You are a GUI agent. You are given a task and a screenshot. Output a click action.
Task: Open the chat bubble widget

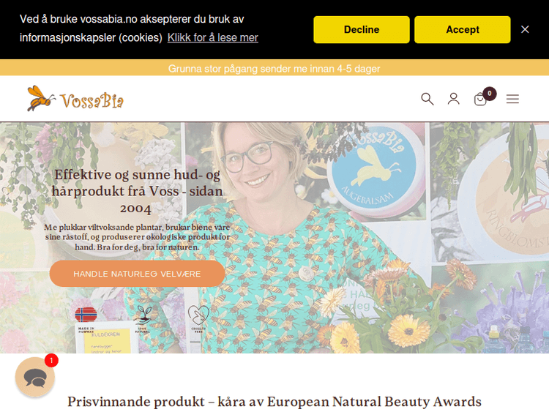pyautogui.click(x=35, y=377)
